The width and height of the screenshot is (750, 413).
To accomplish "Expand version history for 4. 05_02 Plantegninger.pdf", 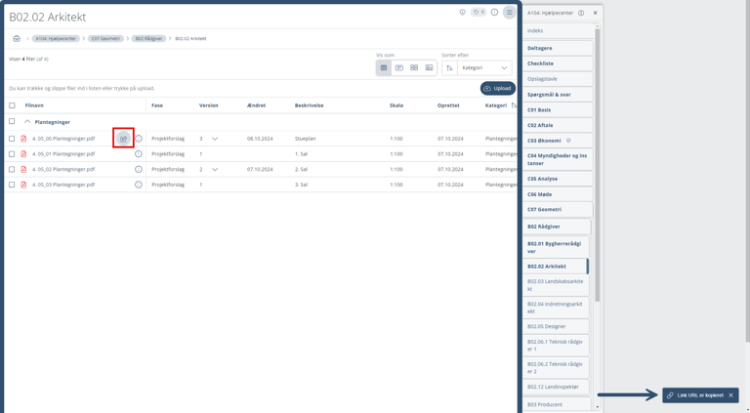I will pyautogui.click(x=215, y=169).
